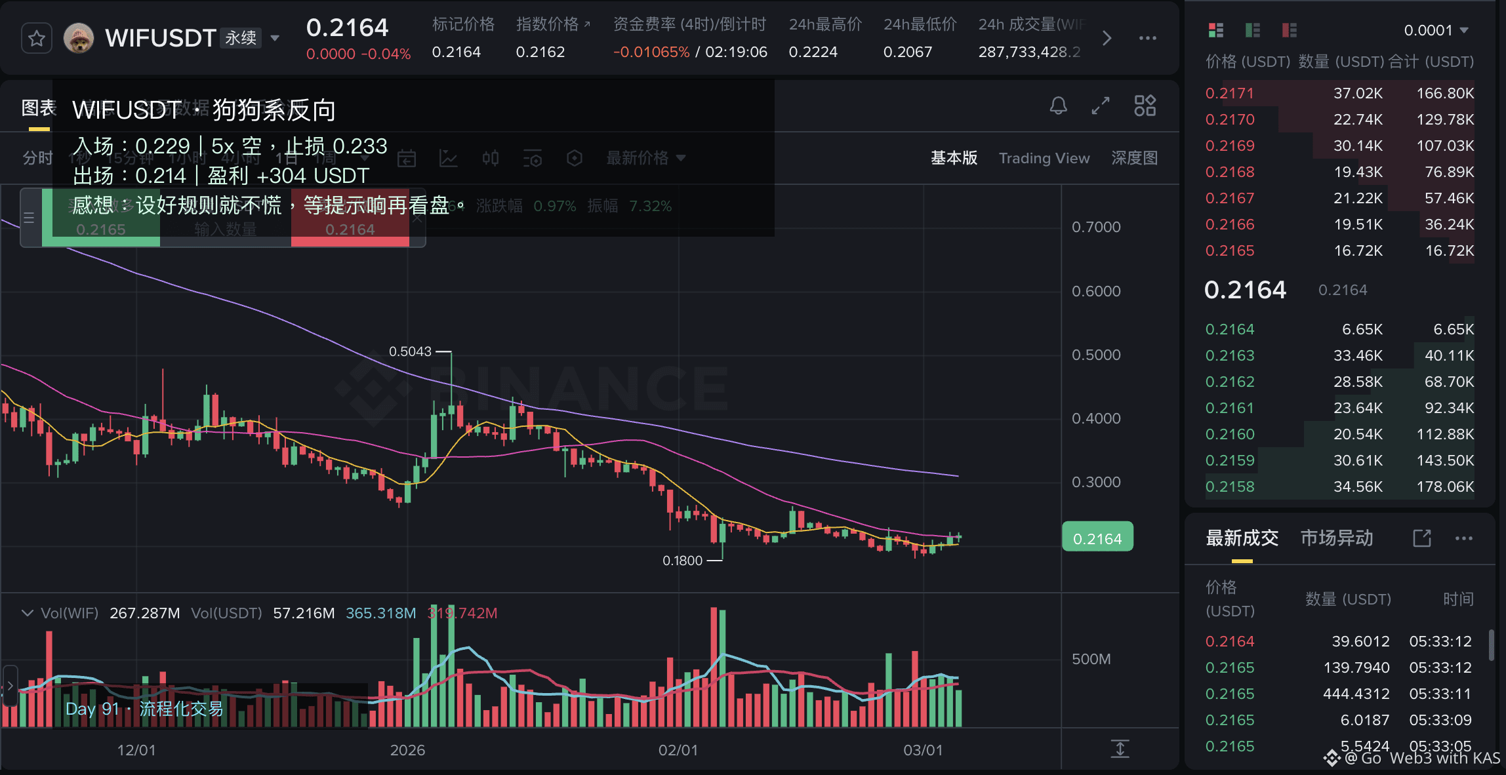Screen dimensions: 1506x775
Task: Open the 0.0001 price precision dropdown
Action: (x=1436, y=30)
